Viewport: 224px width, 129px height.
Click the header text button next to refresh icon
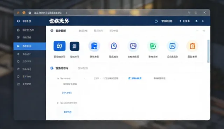pos(167,21)
